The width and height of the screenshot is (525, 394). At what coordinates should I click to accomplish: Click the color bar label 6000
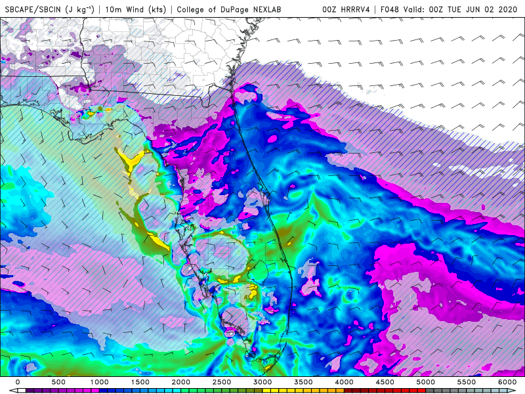click(x=507, y=382)
